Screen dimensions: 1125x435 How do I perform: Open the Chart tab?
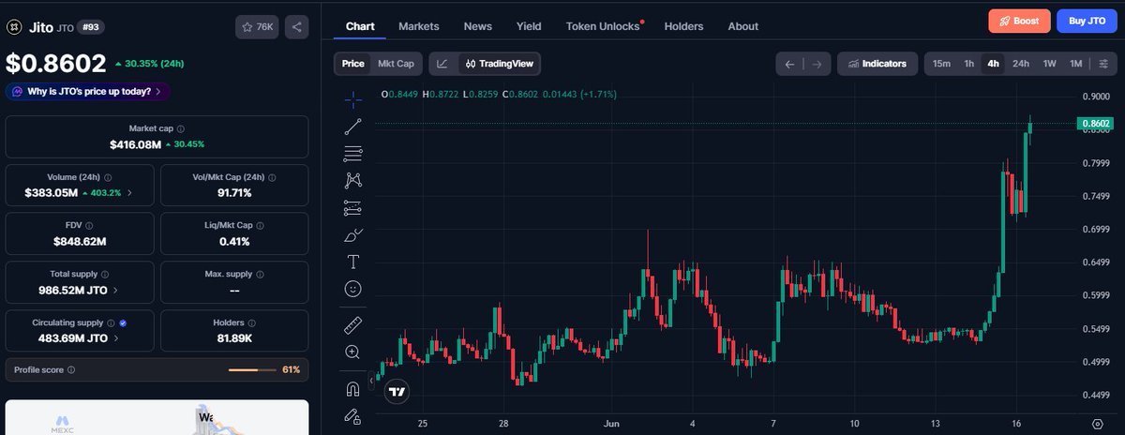click(360, 26)
